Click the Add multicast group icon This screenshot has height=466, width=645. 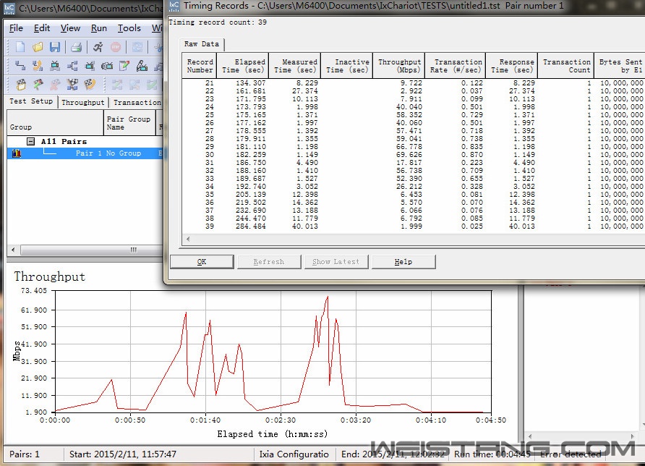coord(72,65)
